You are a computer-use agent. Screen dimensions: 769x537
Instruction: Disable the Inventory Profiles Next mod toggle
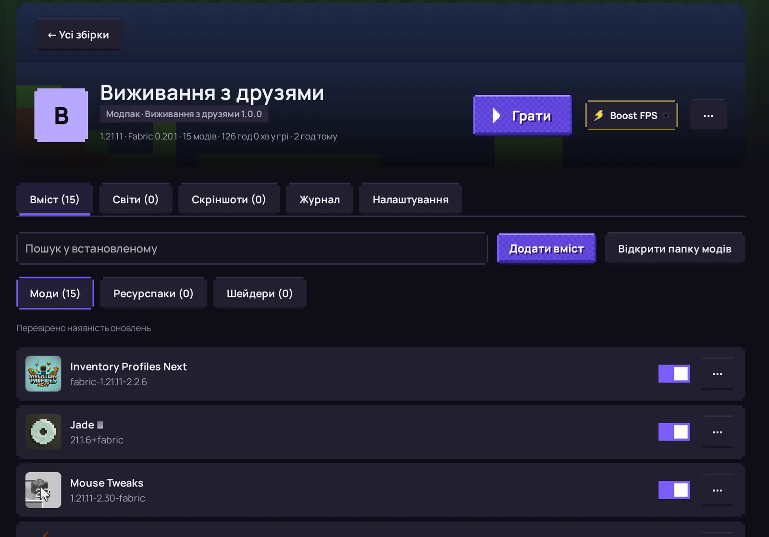point(674,374)
